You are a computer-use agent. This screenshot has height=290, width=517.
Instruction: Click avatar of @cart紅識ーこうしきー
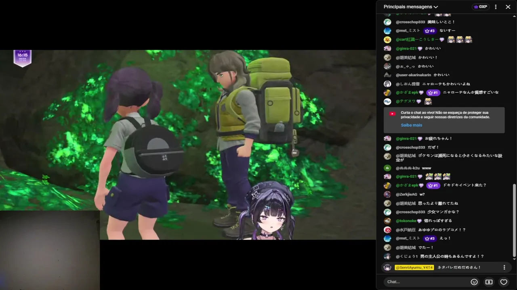pyautogui.click(x=387, y=40)
